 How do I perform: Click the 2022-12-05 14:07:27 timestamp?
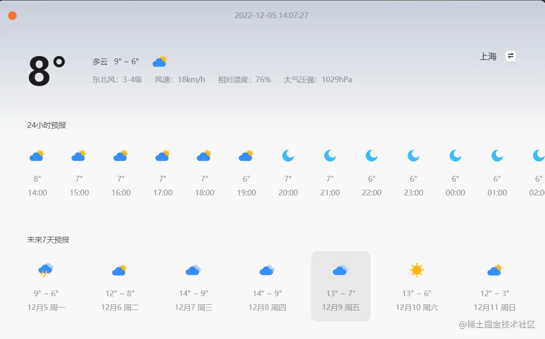click(272, 15)
